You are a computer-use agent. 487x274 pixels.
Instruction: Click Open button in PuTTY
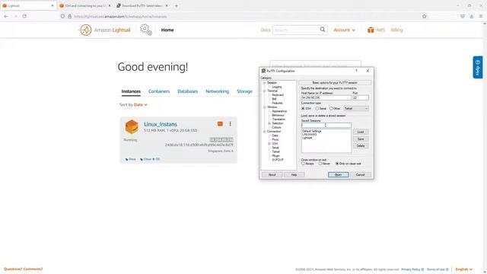pyautogui.click(x=338, y=174)
